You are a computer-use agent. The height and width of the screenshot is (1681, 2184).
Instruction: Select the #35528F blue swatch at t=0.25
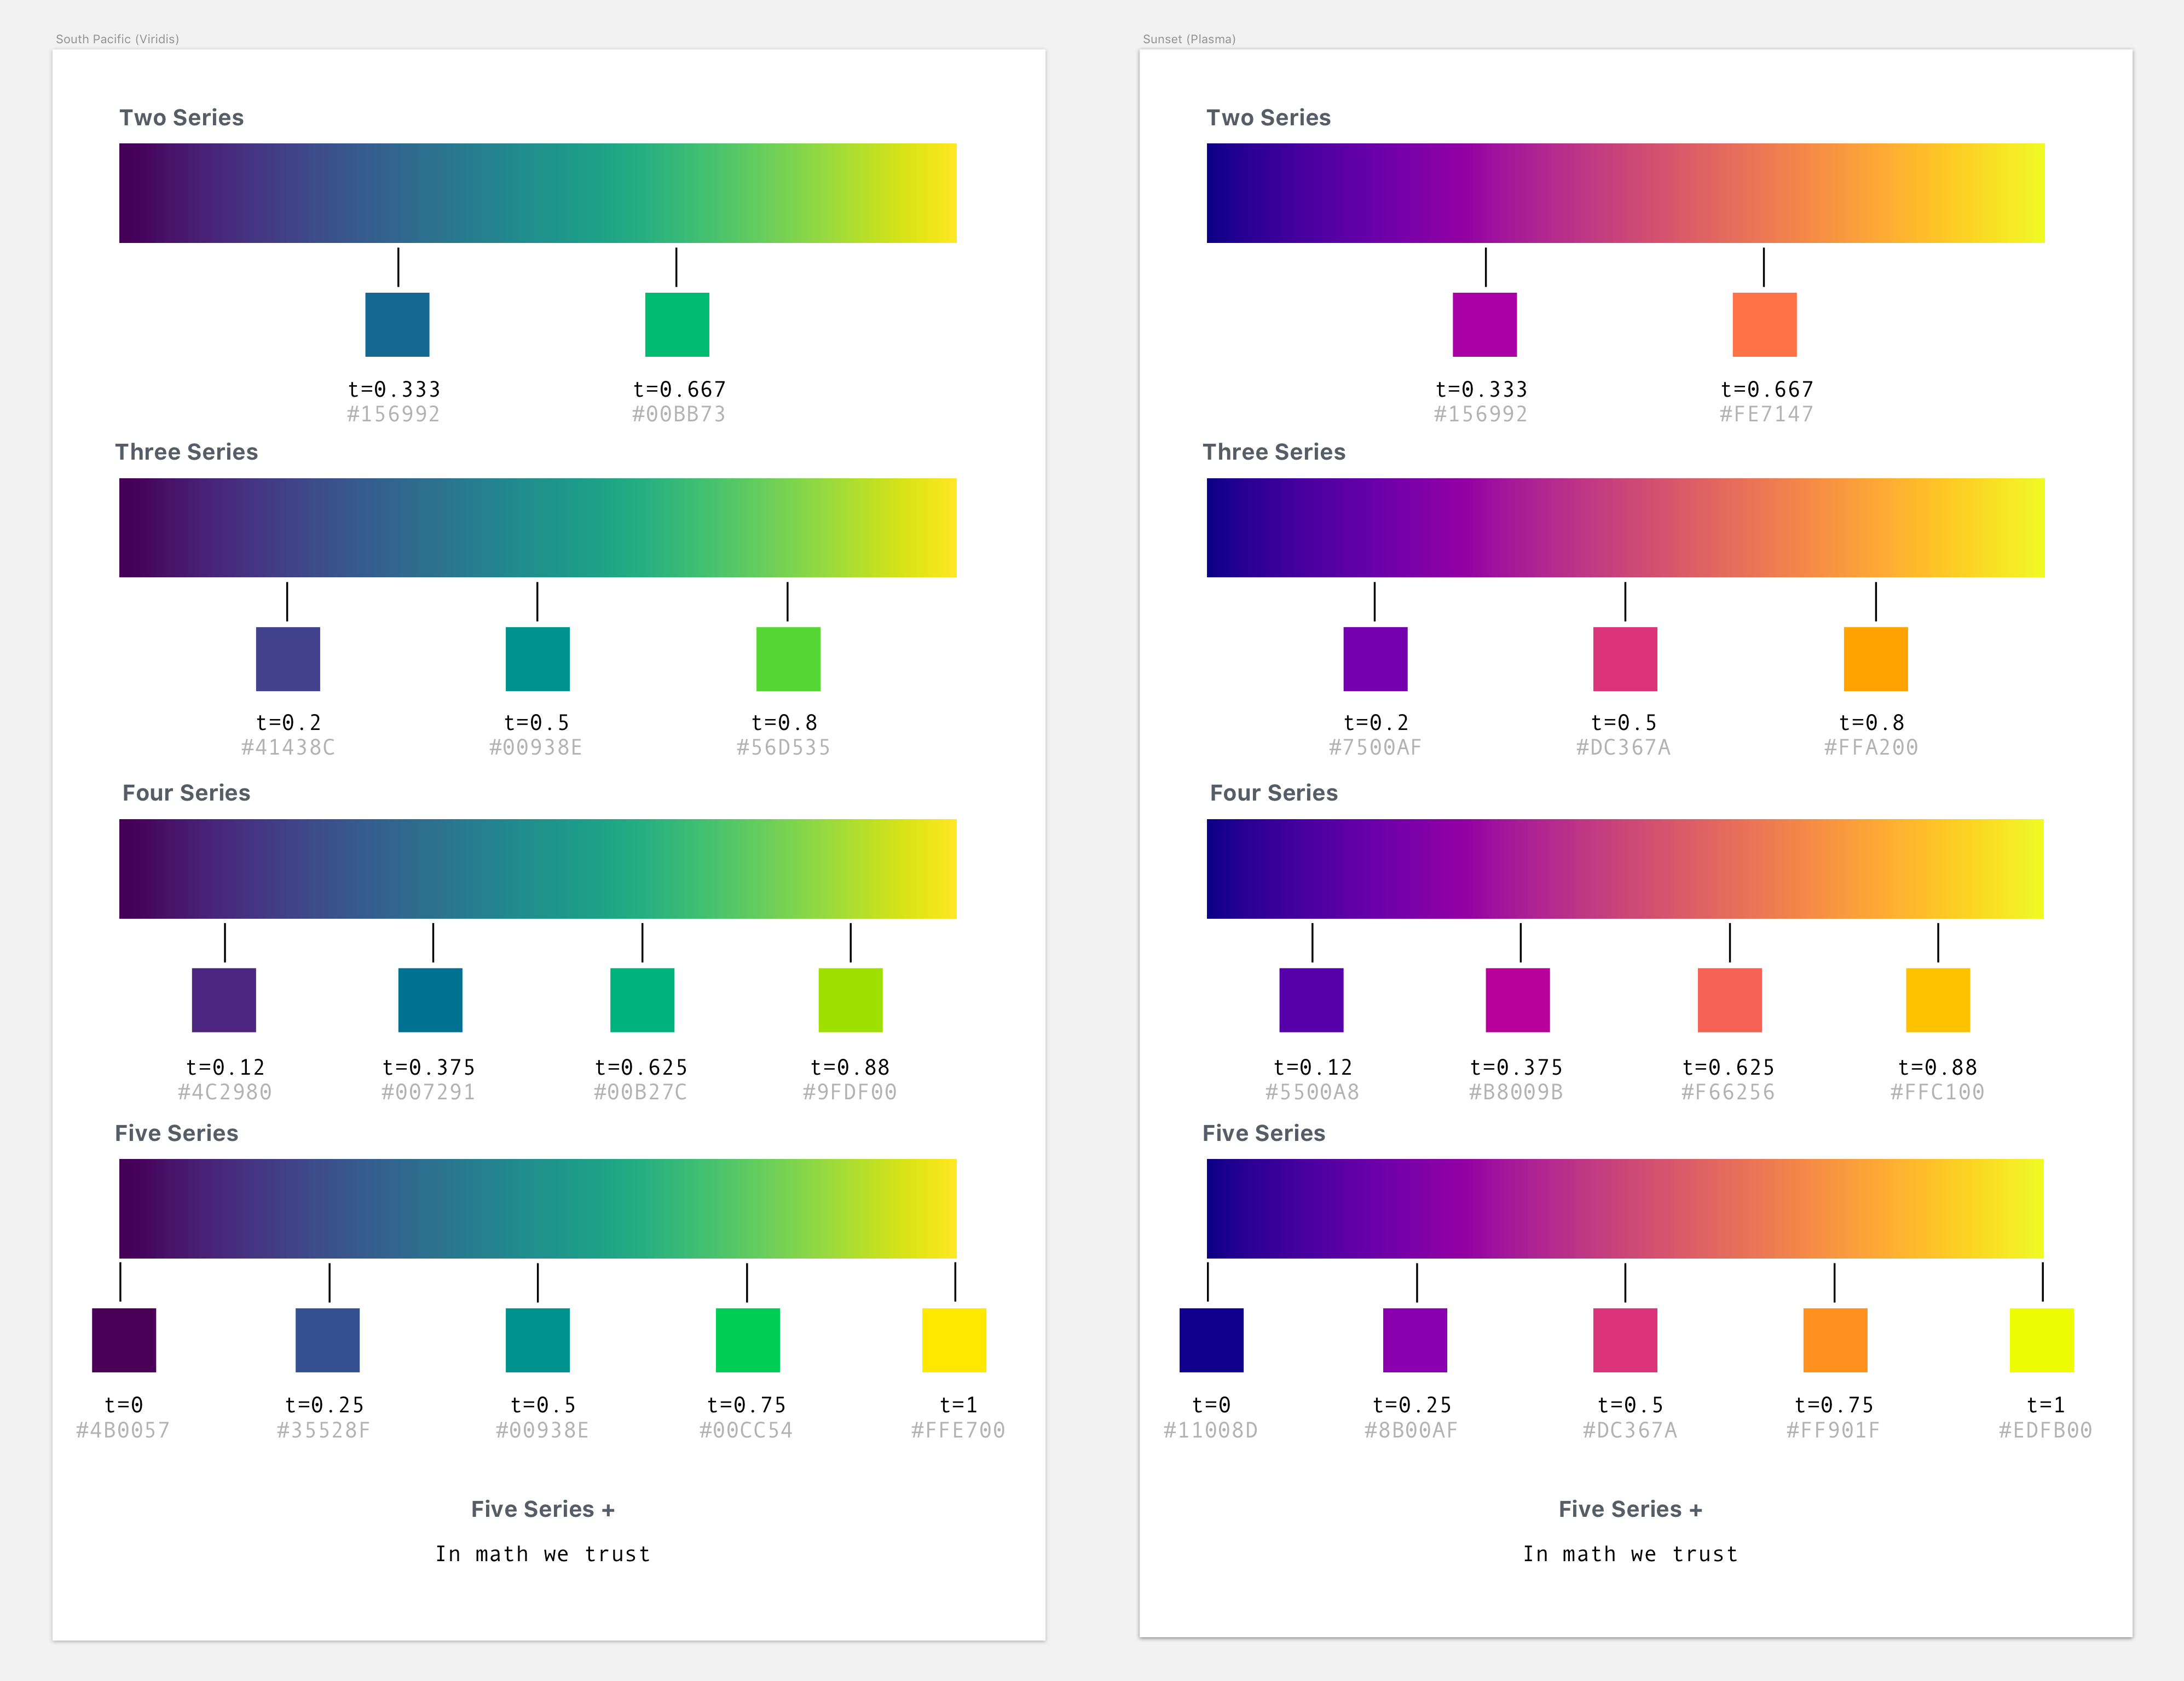click(328, 1340)
